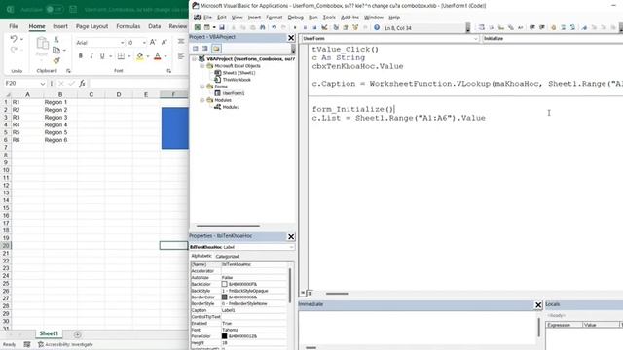Collapse the Microsoft Excel Objects folder
Screen dimensions: 623x350
[202, 66]
